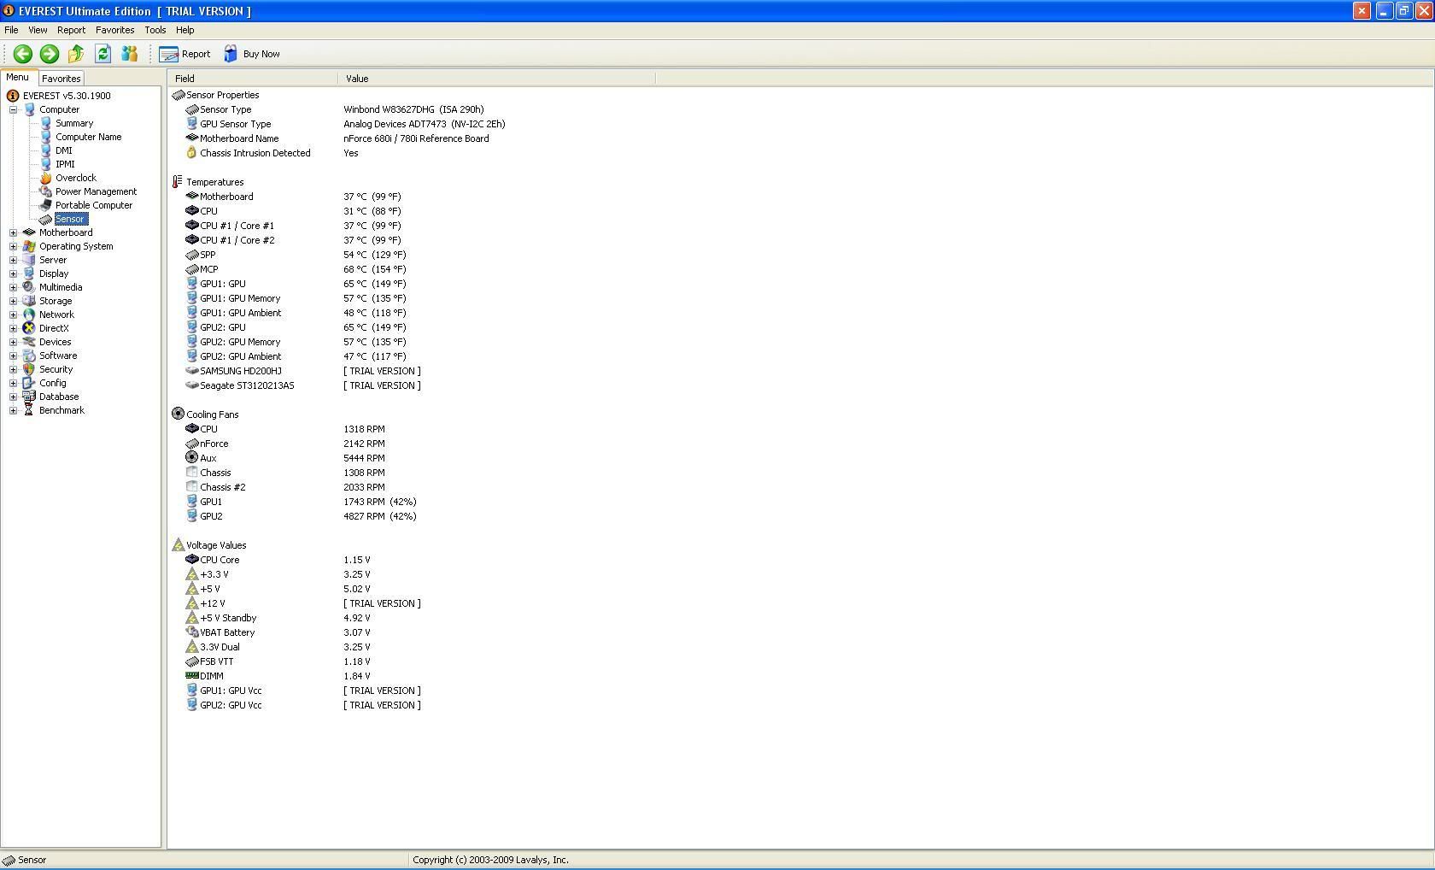Go forward with the green right arrow

pyautogui.click(x=50, y=54)
